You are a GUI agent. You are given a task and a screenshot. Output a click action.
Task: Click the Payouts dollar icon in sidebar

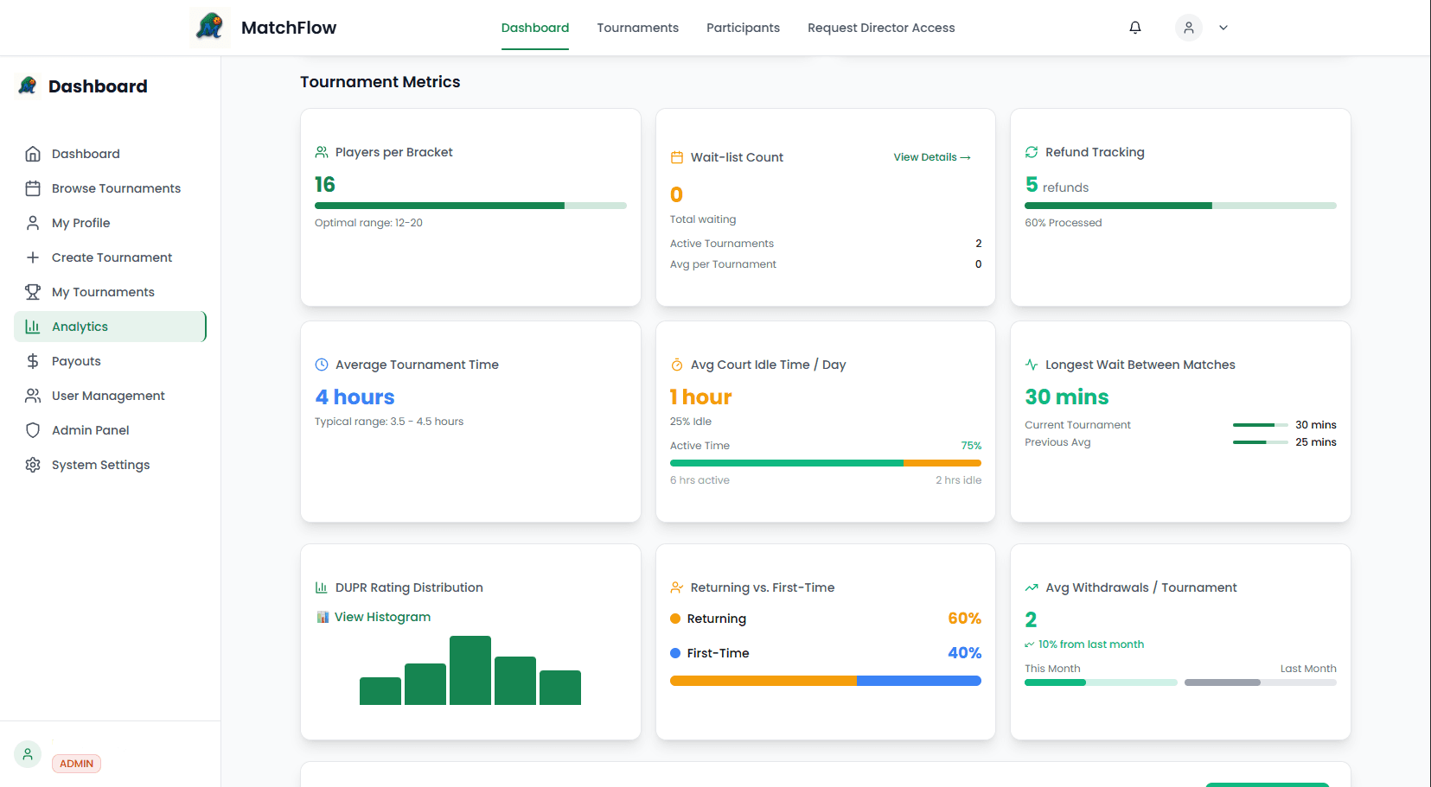[32, 360]
